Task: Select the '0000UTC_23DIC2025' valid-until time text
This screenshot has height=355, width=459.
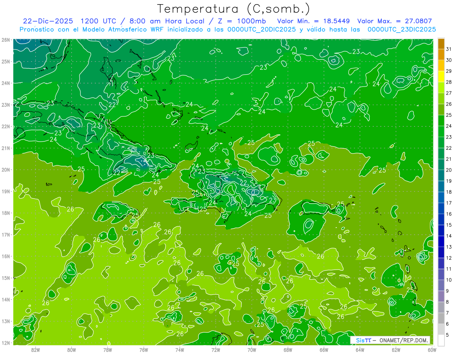Action: [402, 29]
